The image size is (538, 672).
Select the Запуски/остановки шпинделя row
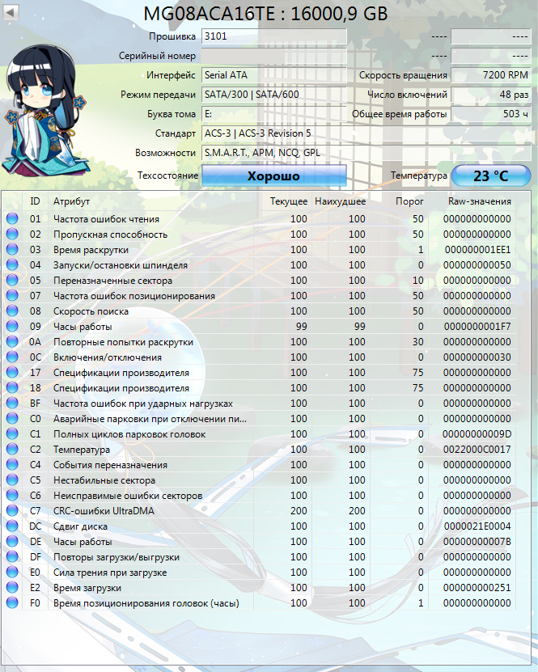[259, 265]
